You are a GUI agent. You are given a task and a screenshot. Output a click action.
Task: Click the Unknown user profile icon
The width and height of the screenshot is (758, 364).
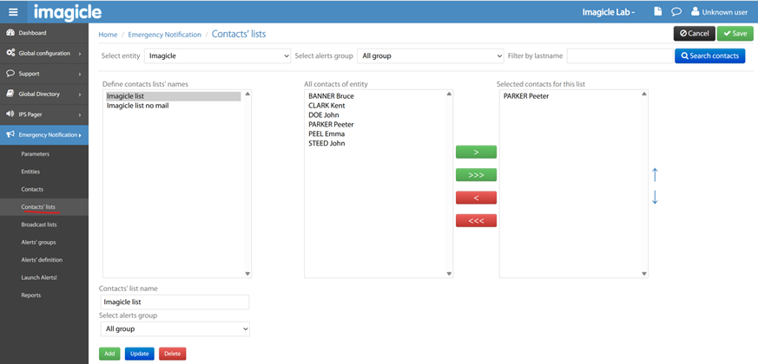(695, 12)
